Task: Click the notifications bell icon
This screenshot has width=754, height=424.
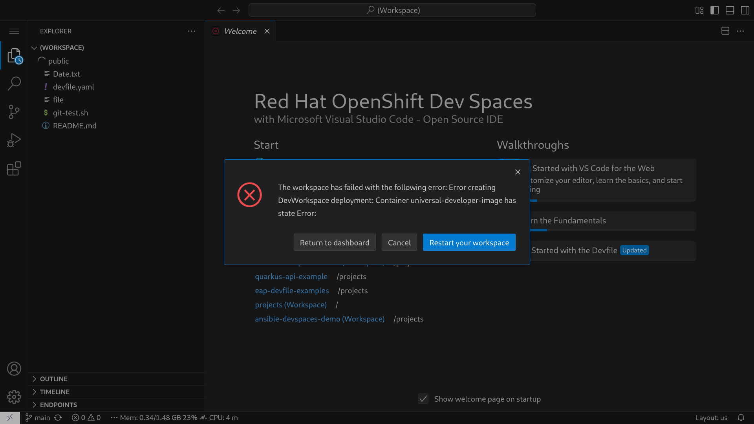Action: (x=741, y=418)
